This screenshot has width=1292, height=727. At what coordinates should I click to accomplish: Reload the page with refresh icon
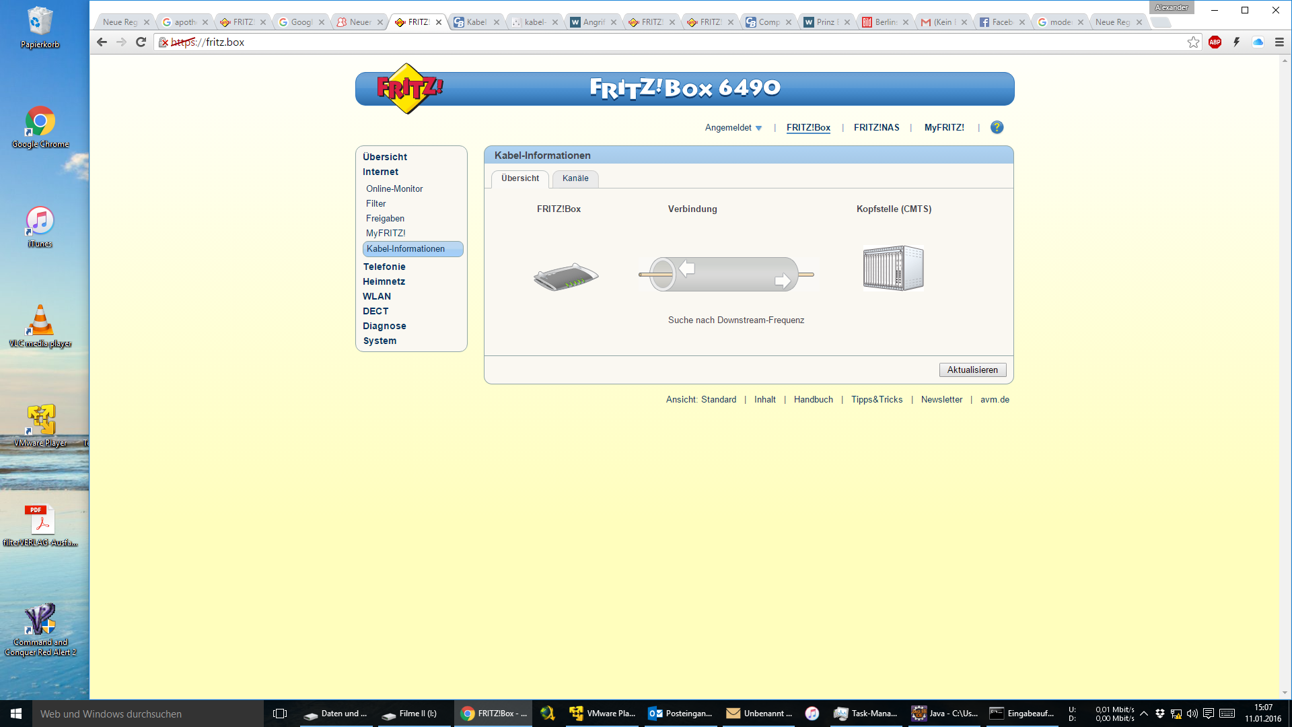point(141,42)
